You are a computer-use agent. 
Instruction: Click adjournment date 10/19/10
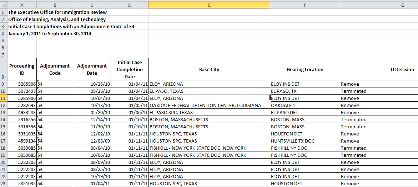(x=92, y=176)
